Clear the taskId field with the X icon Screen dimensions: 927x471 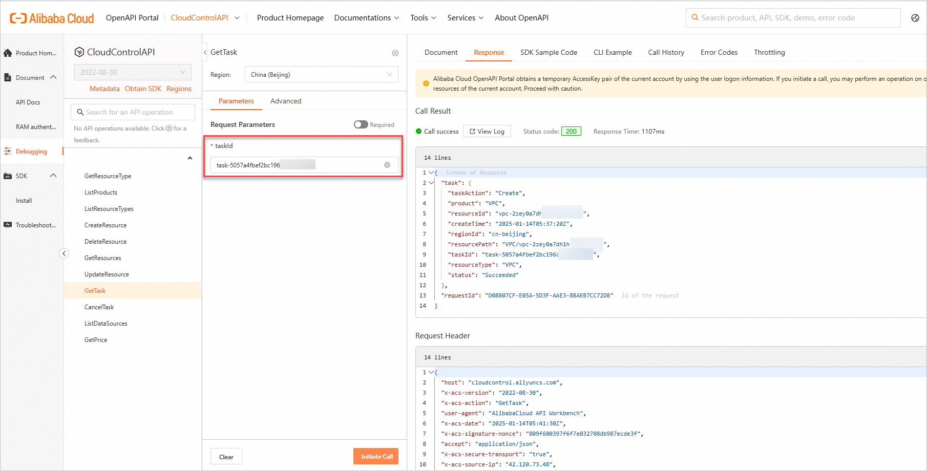pos(387,165)
